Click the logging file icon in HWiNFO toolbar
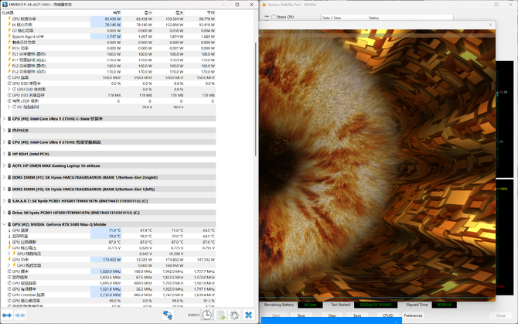 [221, 315]
